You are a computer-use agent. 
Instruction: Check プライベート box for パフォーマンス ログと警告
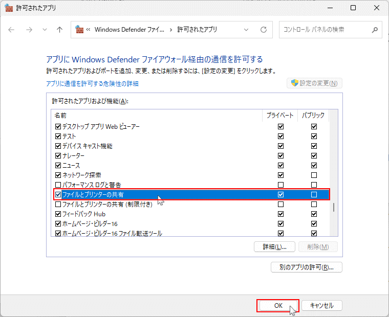click(x=281, y=185)
